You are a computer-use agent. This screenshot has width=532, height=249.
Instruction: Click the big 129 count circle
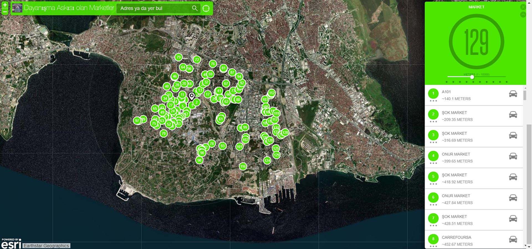(x=476, y=42)
